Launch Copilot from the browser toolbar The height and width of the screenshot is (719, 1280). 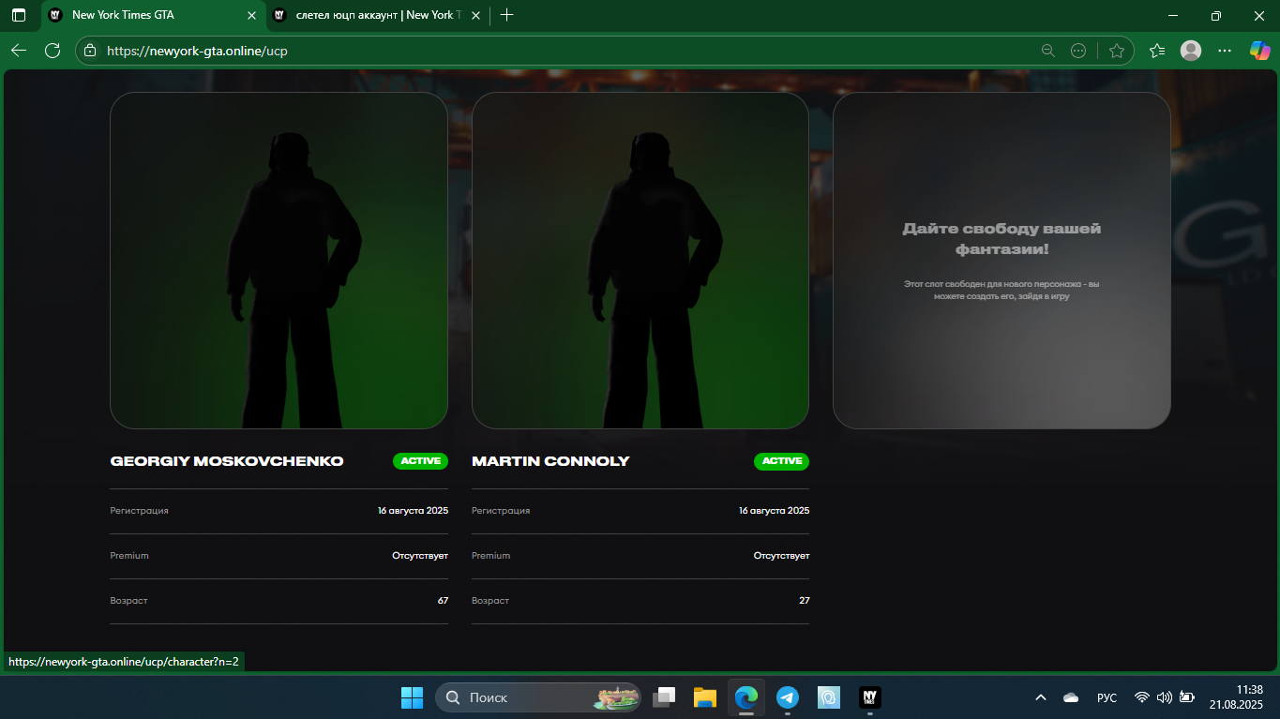point(1259,51)
